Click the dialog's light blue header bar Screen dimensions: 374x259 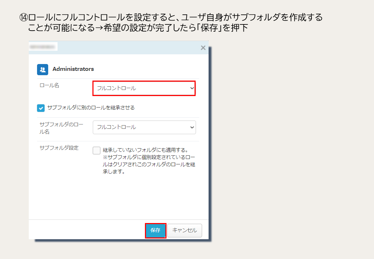[x=119, y=47]
